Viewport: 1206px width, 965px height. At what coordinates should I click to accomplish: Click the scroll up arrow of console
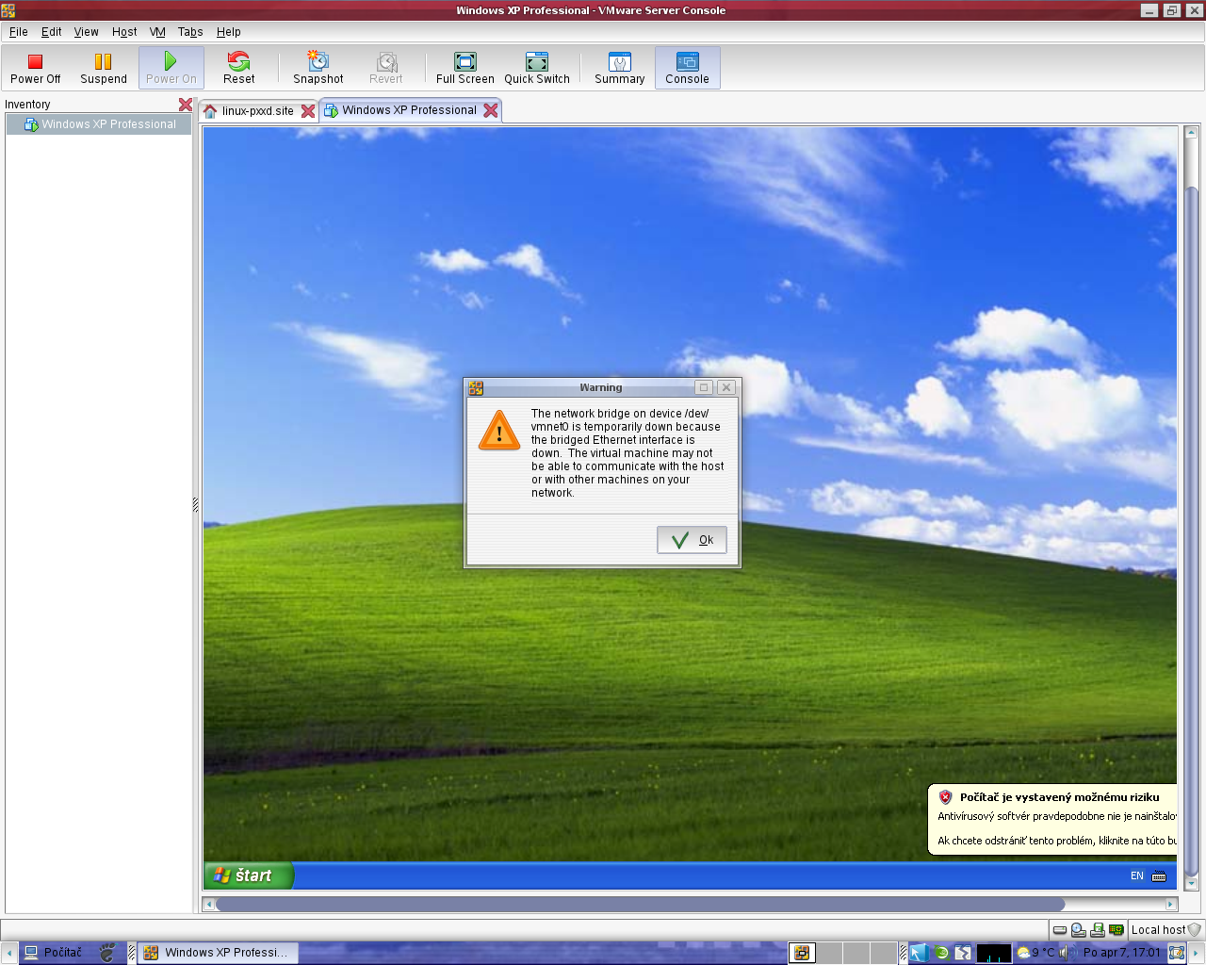(1191, 133)
